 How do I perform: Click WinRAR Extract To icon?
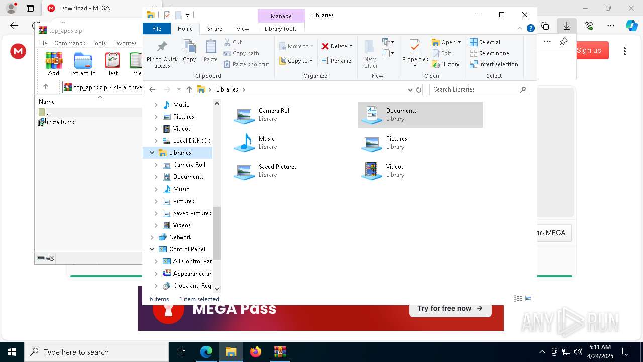pos(83,64)
